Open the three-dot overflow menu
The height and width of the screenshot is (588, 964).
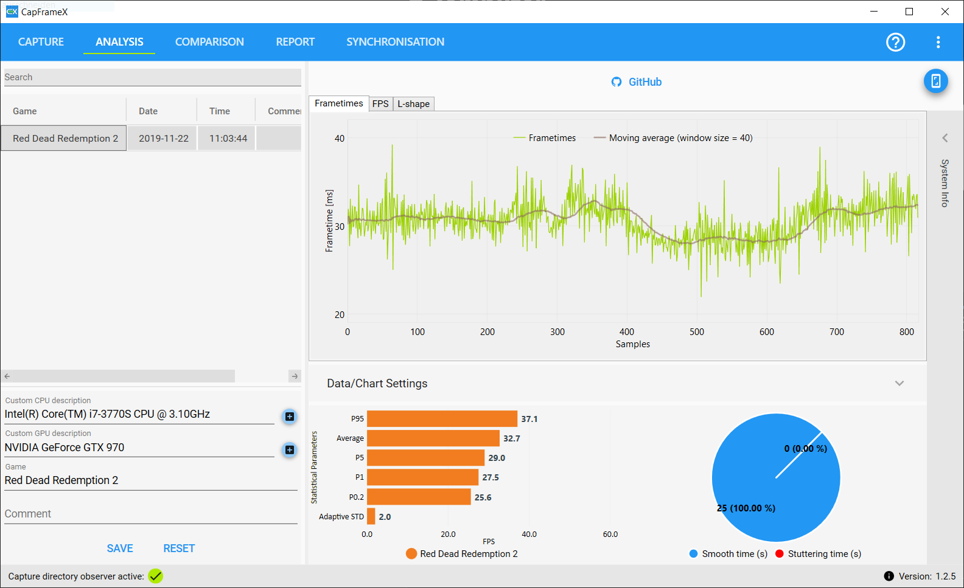coord(938,42)
